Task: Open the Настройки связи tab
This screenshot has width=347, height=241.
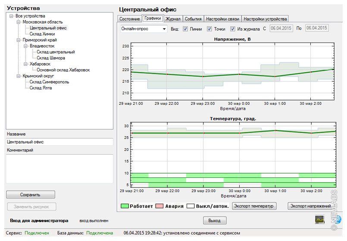Action: [x=222, y=19]
